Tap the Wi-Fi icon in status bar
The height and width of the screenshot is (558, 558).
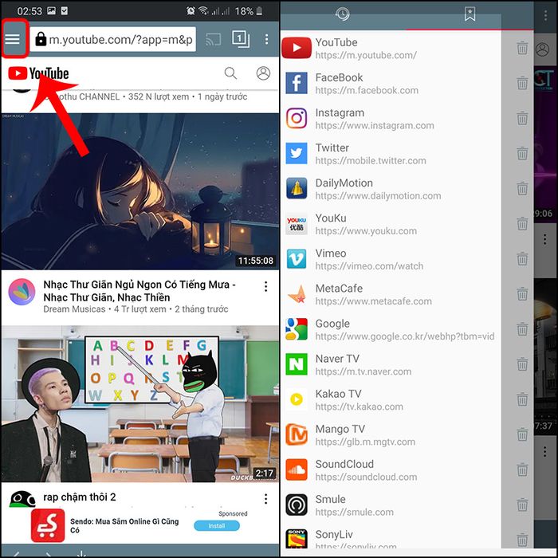coord(203,11)
